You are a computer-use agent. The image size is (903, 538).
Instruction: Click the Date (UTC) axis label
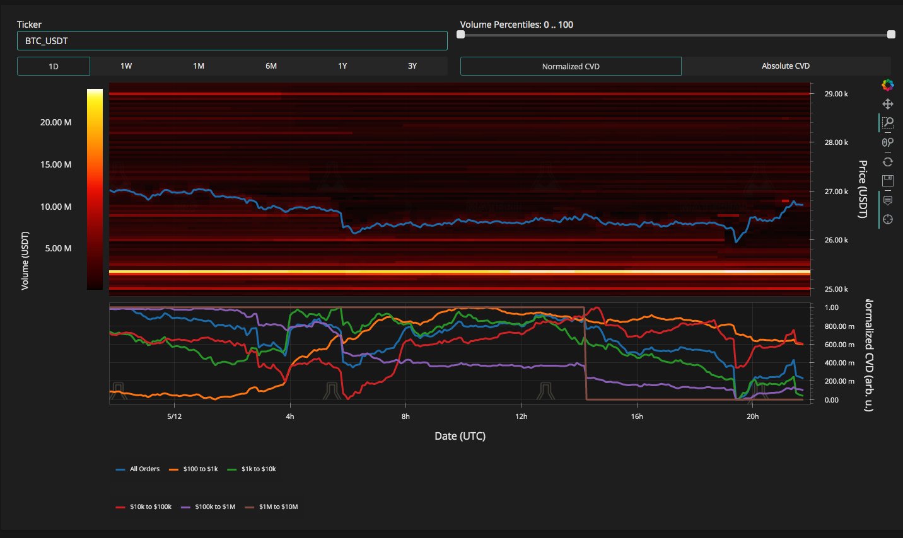click(460, 436)
